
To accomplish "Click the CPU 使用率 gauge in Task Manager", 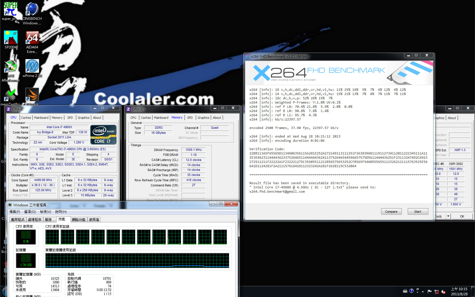I will (26, 237).
